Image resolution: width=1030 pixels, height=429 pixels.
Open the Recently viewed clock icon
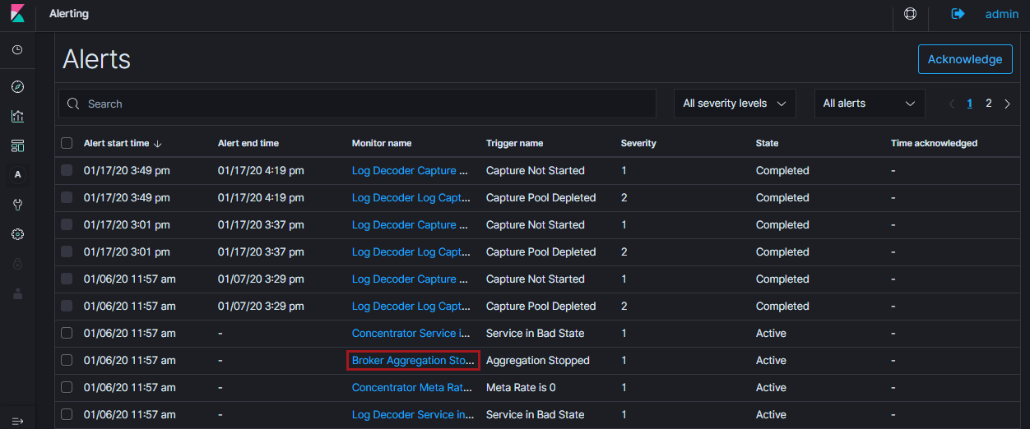tap(17, 50)
